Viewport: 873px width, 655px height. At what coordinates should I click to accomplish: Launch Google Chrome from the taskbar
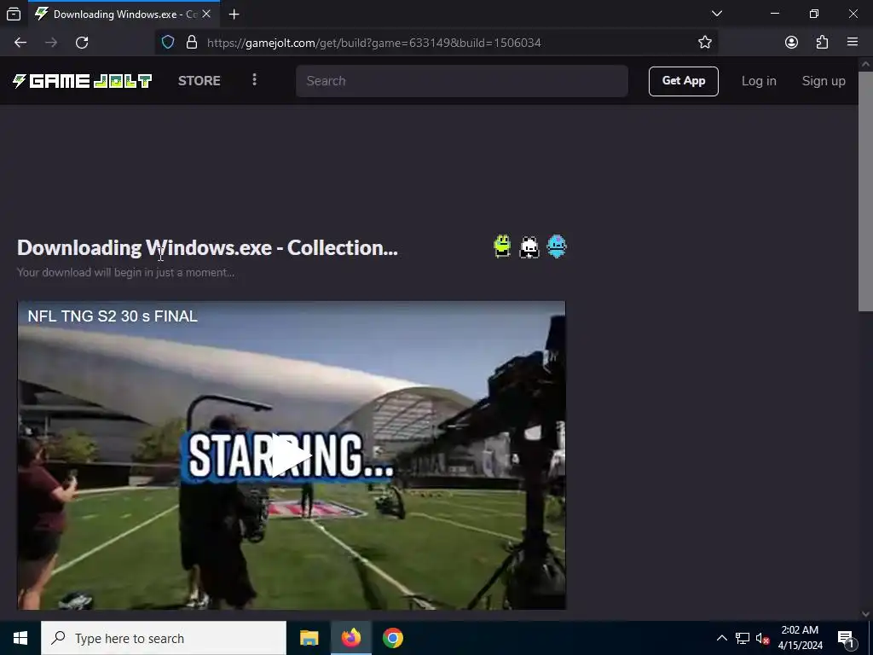coord(392,638)
